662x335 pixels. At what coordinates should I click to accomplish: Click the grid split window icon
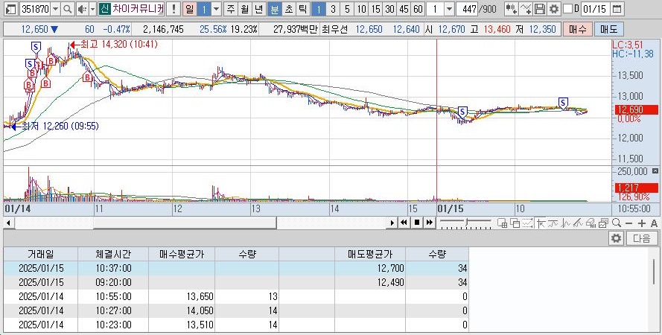pyautogui.click(x=502, y=223)
